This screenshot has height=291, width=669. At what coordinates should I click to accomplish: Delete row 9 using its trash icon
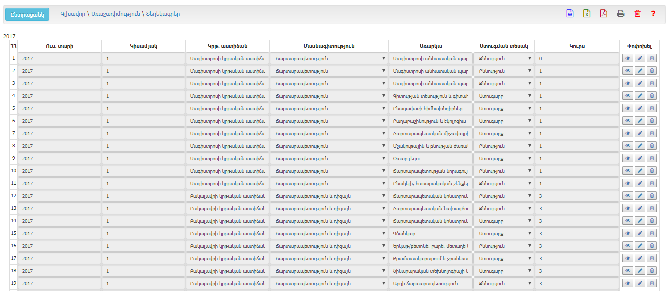coord(652,158)
